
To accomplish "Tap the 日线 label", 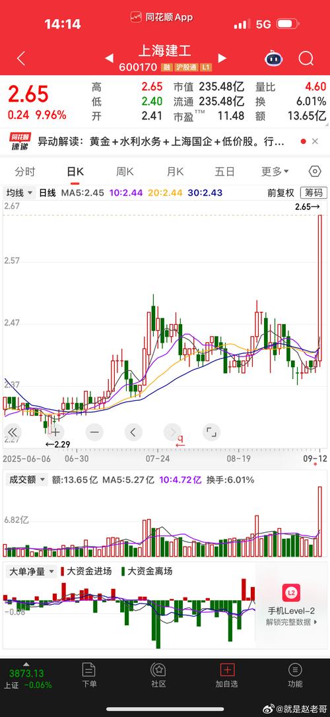I will click(48, 193).
